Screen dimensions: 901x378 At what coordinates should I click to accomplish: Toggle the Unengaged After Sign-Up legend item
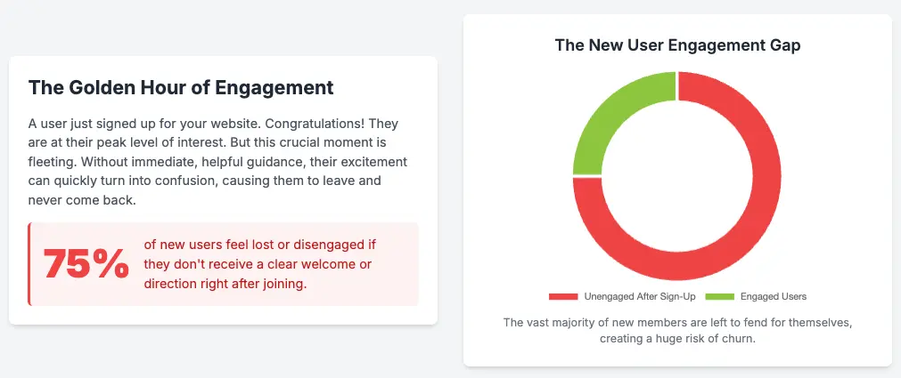pyautogui.click(x=622, y=296)
